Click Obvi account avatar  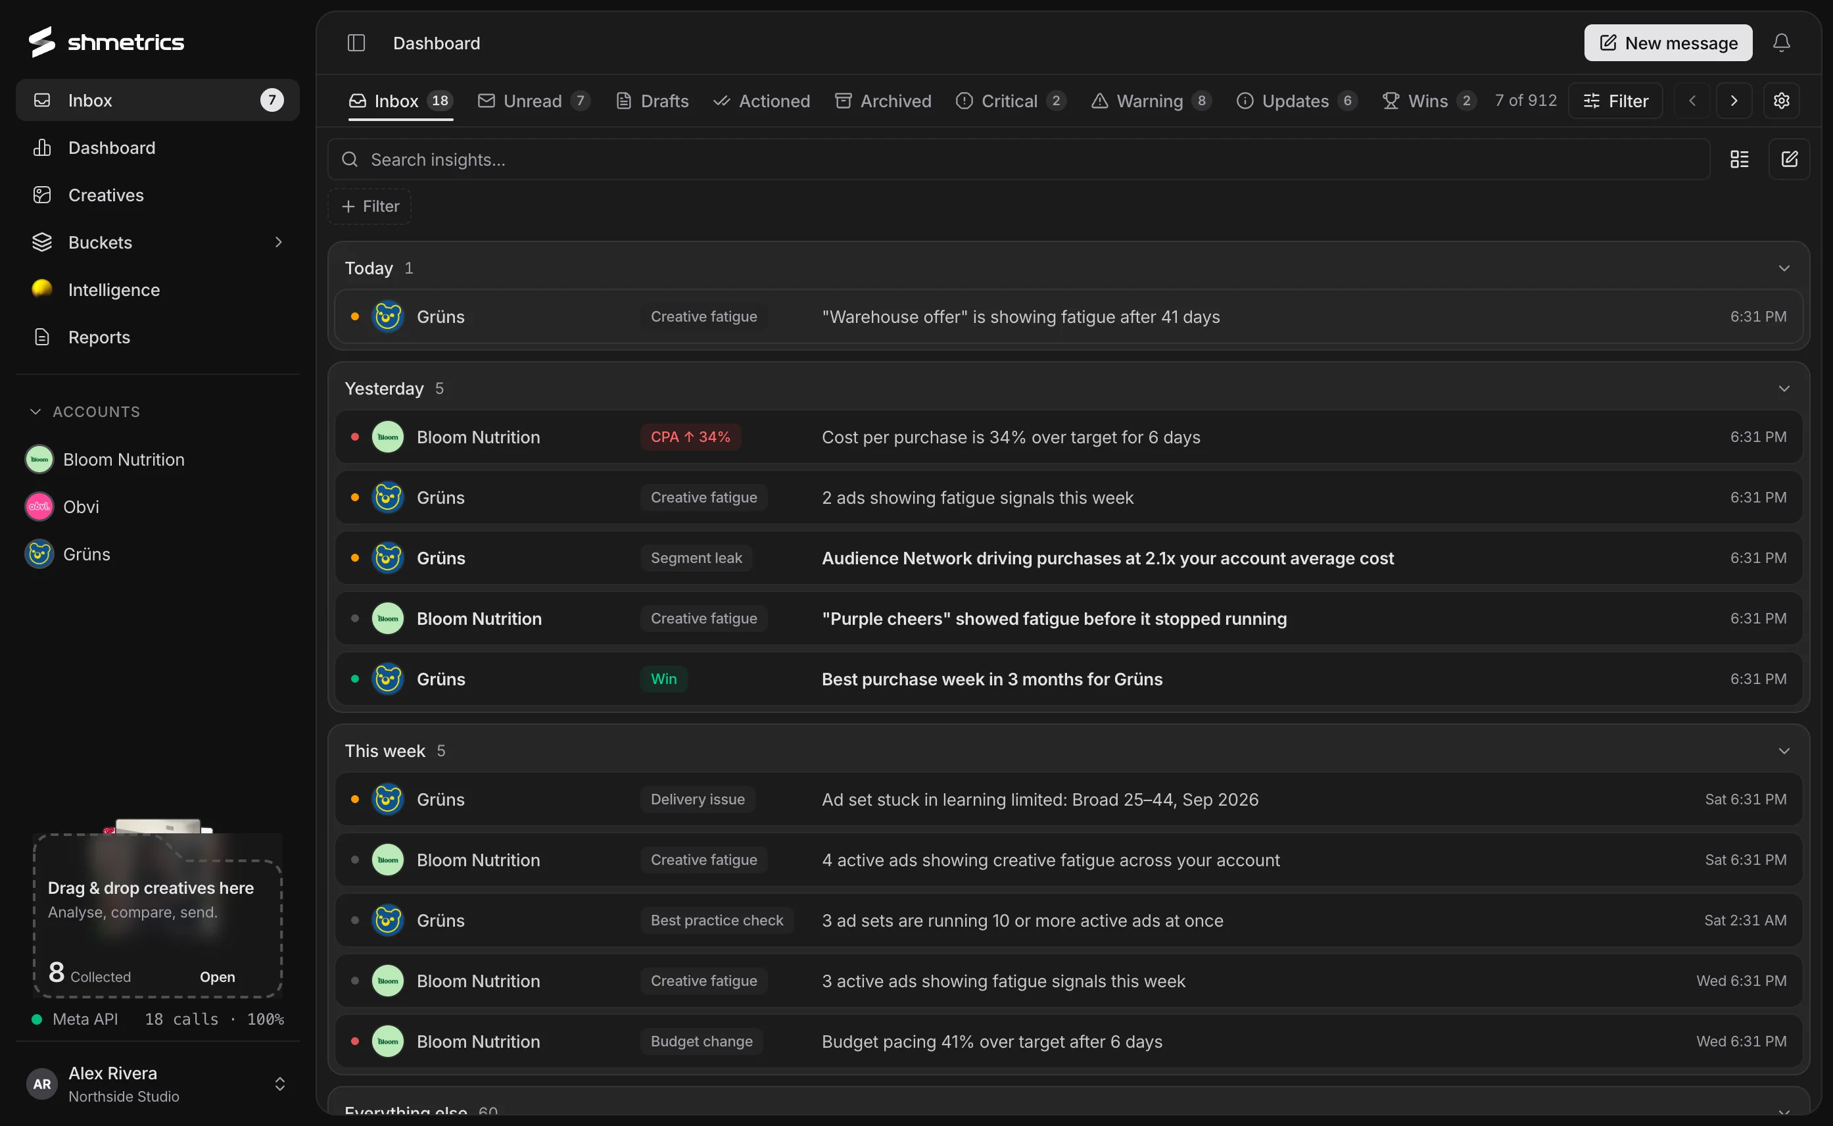[39, 506]
